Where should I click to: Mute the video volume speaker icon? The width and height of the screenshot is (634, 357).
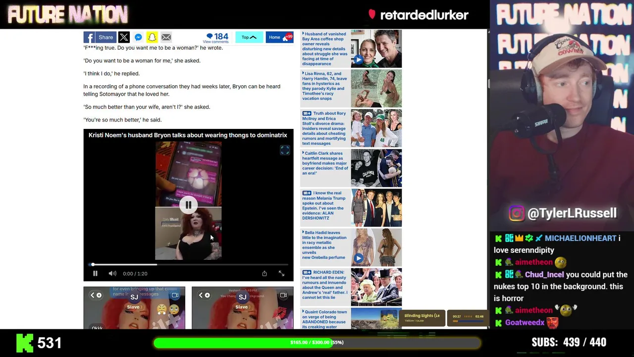click(x=112, y=273)
